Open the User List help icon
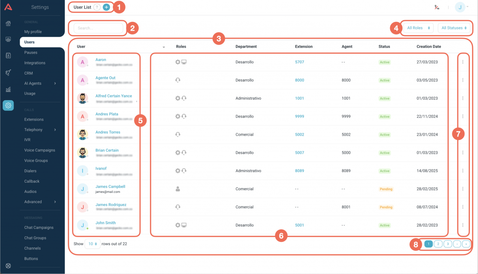Screen dimensions: 478x274 97,7
